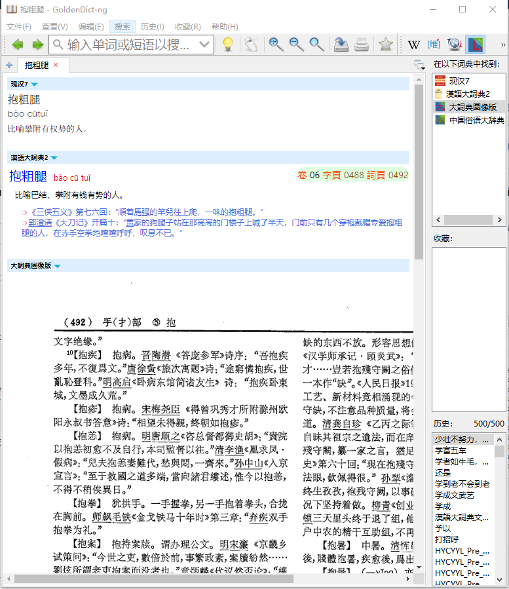Click the history list scrollbar up arrow

coord(499,440)
